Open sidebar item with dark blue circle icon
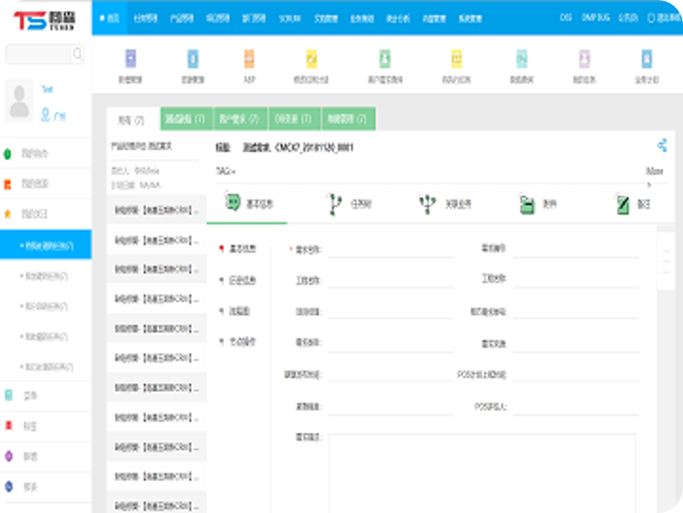Viewport: 683px width, 513px height. pos(45,486)
